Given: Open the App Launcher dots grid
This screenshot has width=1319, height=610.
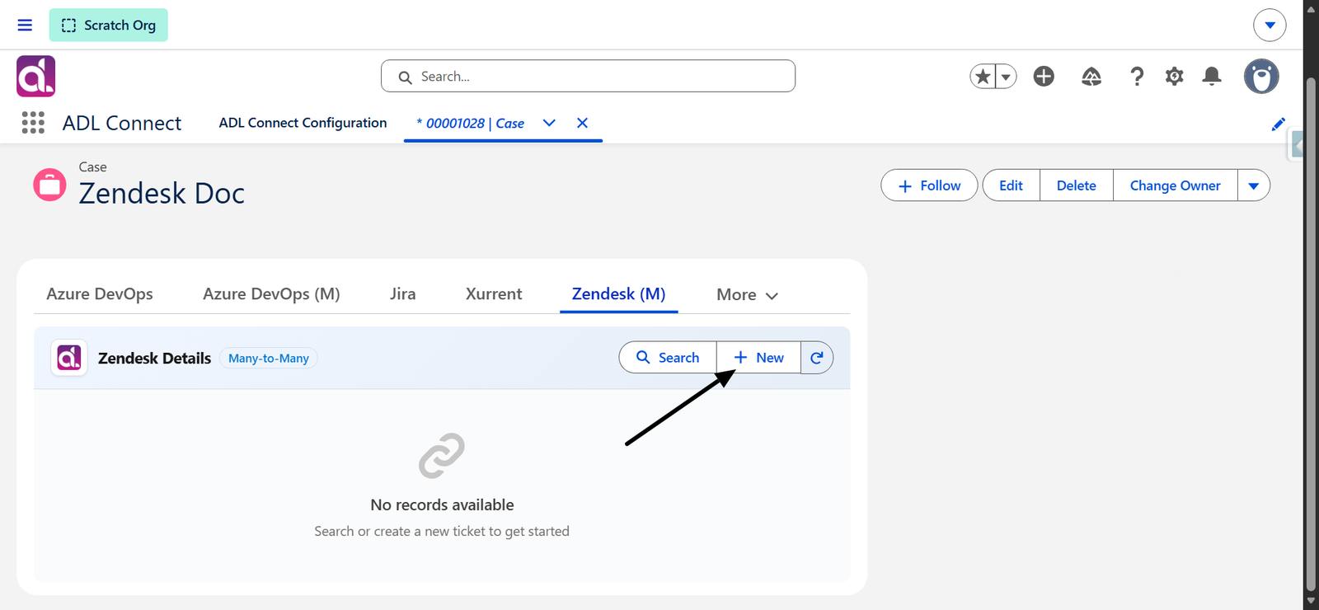Looking at the screenshot, I should (x=33, y=123).
